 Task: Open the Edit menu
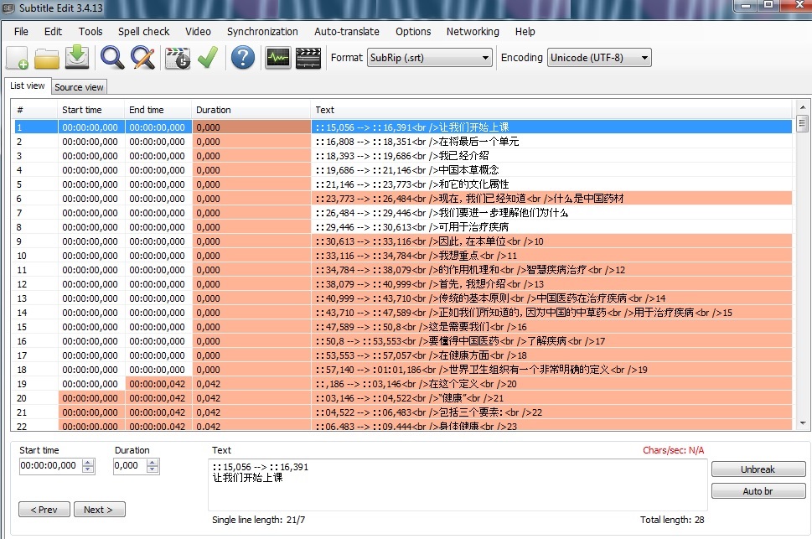(53, 32)
